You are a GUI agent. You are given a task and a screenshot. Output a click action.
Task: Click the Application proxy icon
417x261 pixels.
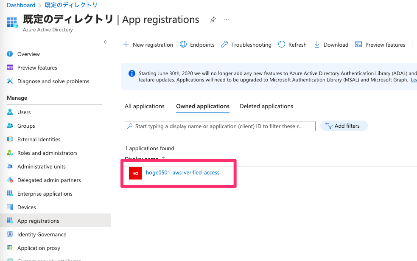10,248
